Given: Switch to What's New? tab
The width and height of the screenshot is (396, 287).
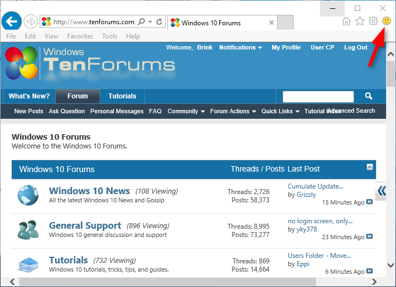Looking at the screenshot, I should [x=29, y=96].
